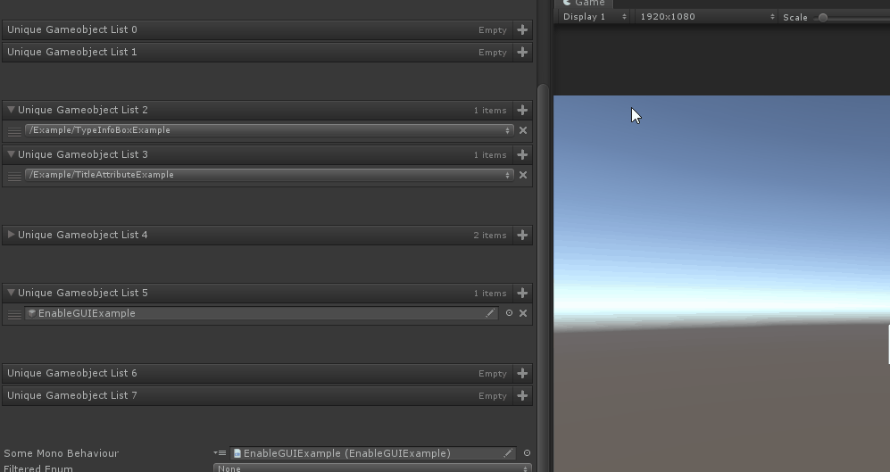Image resolution: width=890 pixels, height=472 pixels.
Task: Remove the TitleAttributeExample entry
Action: coord(523,175)
